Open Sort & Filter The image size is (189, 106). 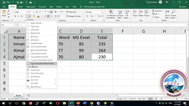click(x=167, y=14)
